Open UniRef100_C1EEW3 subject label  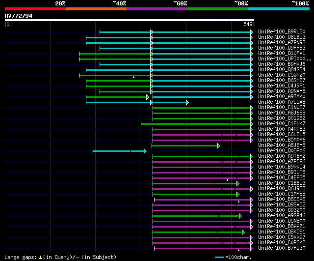[x=282, y=183]
